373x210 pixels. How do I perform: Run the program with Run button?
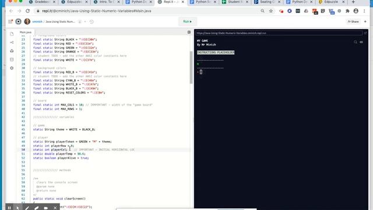pos(188,22)
